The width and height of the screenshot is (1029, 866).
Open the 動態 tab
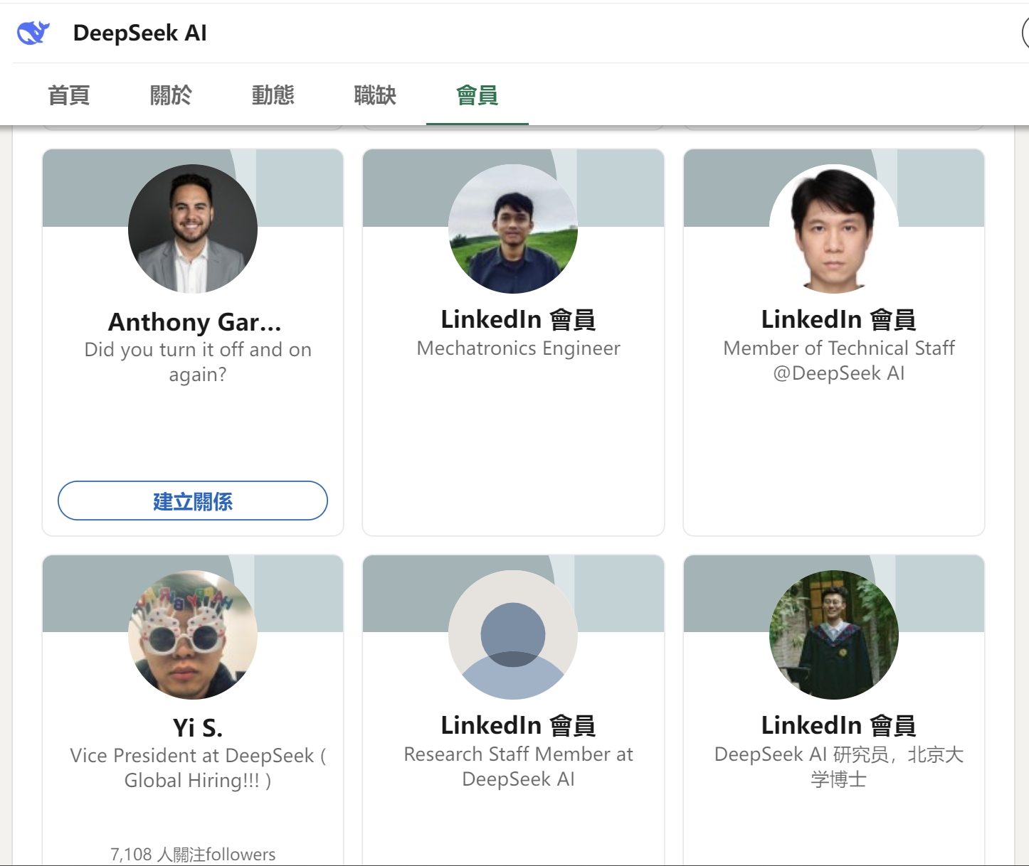tap(273, 95)
